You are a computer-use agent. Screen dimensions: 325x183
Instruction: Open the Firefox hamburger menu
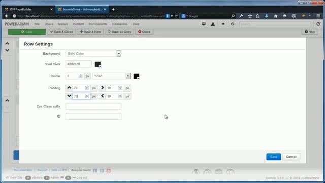tap(318, 16)
